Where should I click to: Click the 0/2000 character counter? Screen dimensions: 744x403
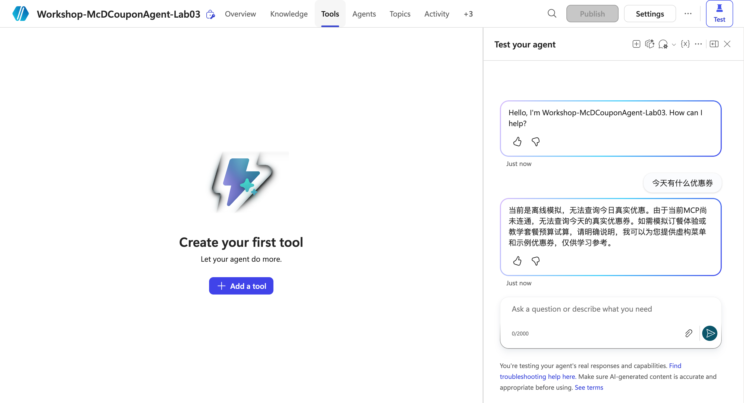[x=520, y=334]
